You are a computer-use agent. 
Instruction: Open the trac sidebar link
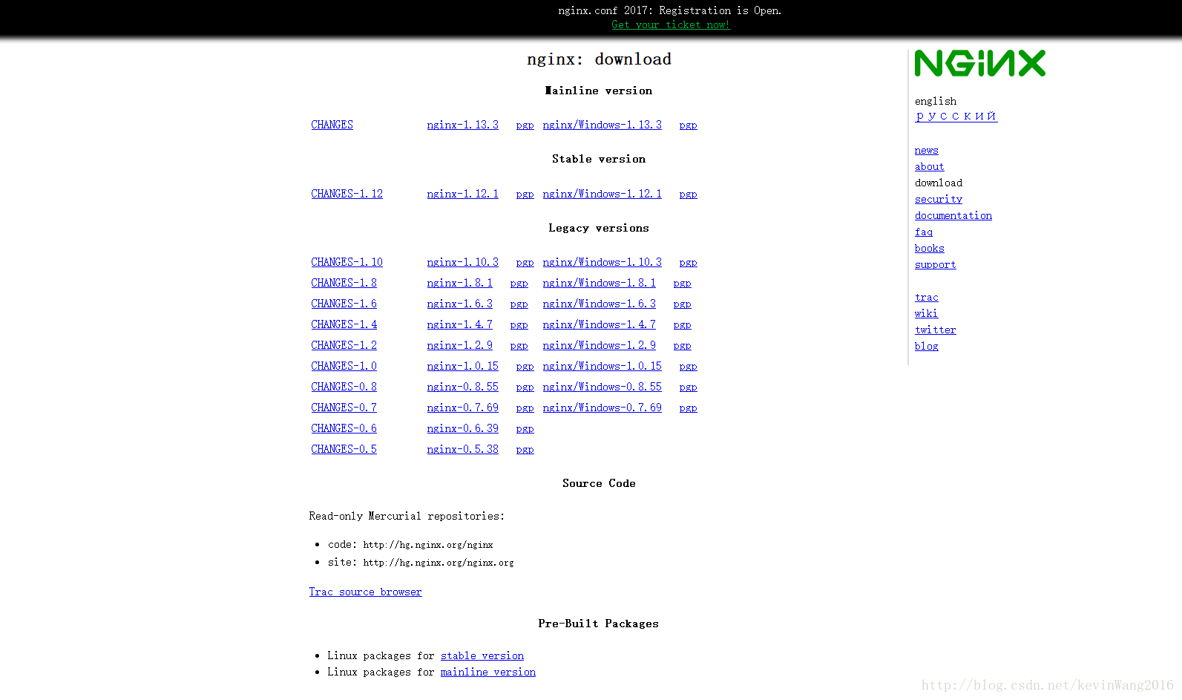[926, 297]
